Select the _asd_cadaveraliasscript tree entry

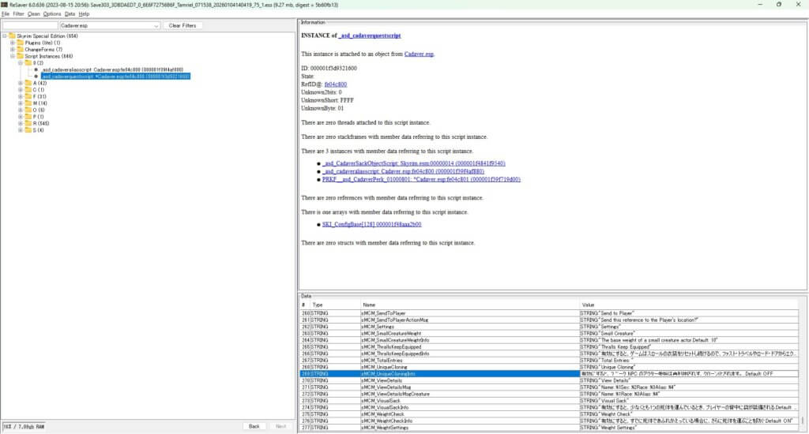pyautogui.click(x=112, y=69)
